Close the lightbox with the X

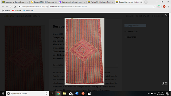166,15
